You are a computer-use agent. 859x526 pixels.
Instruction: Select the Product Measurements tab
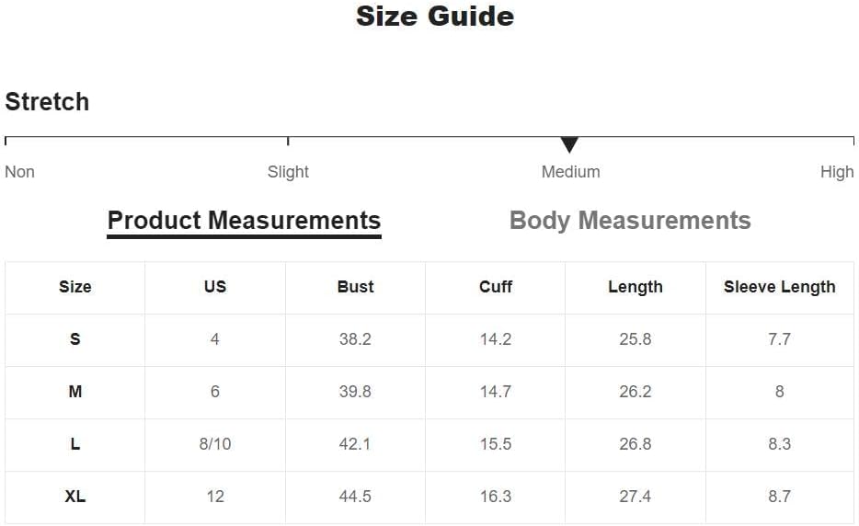click(244, 222)
